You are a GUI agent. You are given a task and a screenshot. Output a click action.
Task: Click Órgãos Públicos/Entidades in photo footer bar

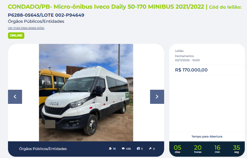click(43, 149)
